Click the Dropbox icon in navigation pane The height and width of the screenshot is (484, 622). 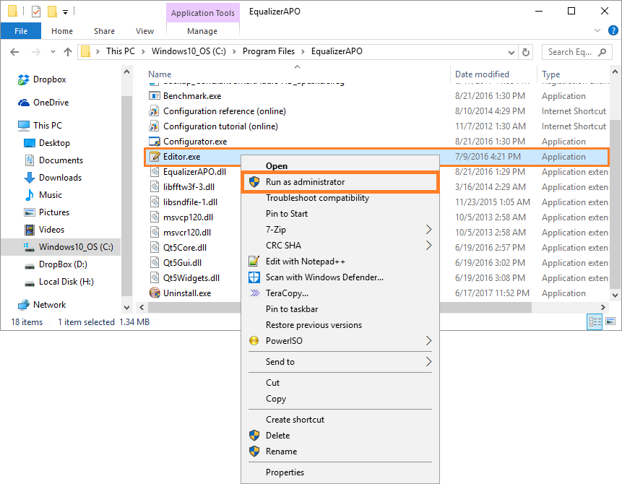(x=23, y=79)
